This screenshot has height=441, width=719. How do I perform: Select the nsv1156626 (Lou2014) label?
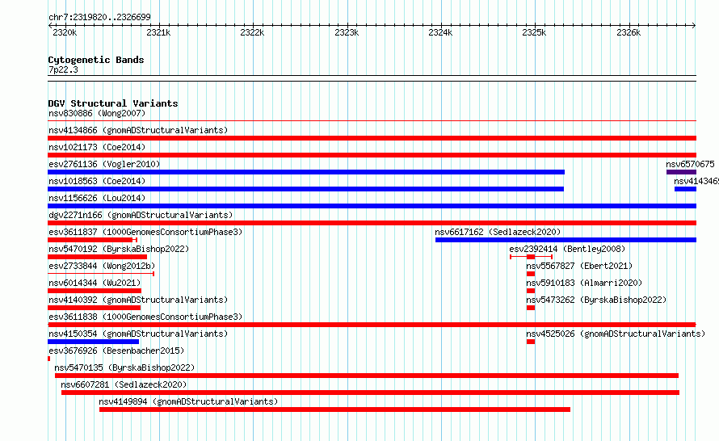tap(97, 198)
